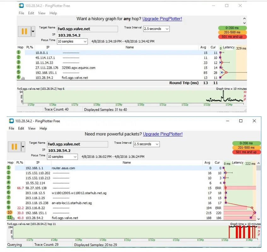Image resolution: width=267 pixels, height=252 pixels.
Task: Click the 192.168.151.1 IP in hop 10 row
Action: (x=36, y=213)
